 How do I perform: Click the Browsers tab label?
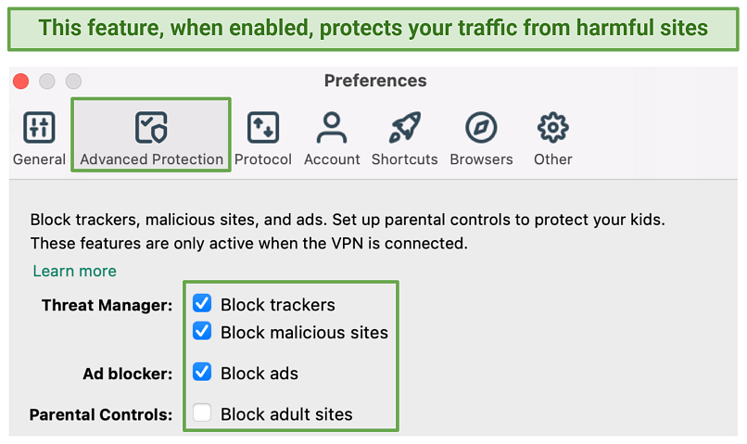[x=481, y=159]
